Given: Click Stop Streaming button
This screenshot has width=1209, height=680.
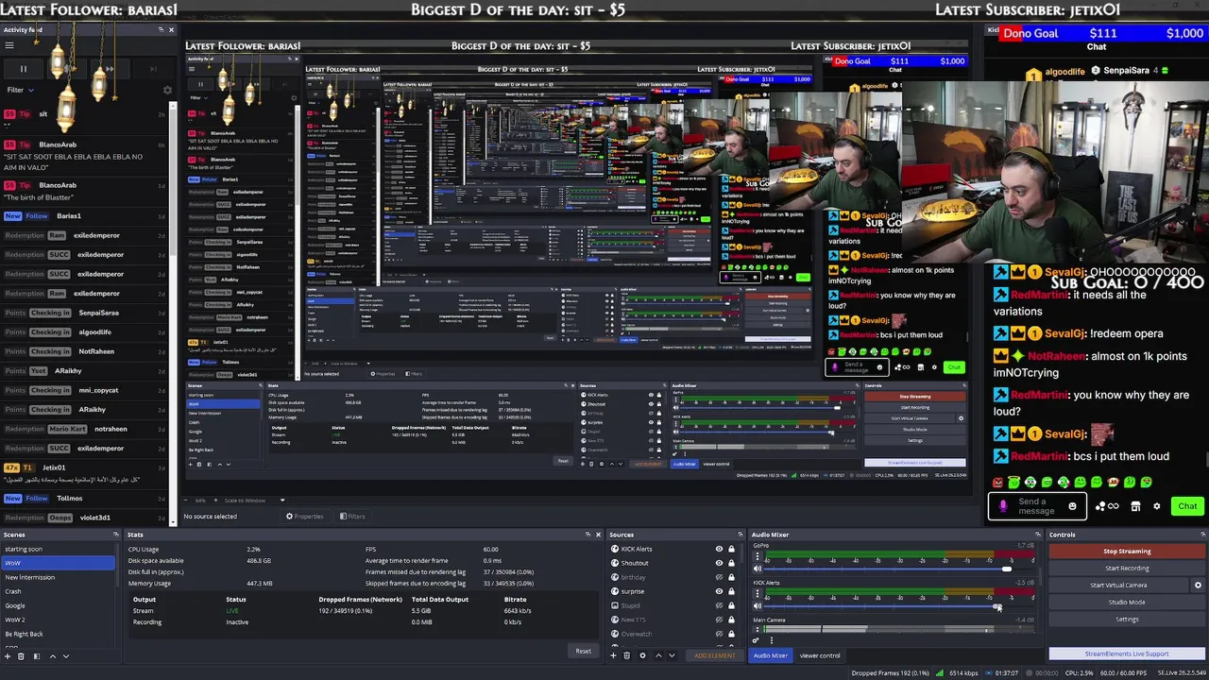Looking at the screenshot, I should coord(1127,551).
